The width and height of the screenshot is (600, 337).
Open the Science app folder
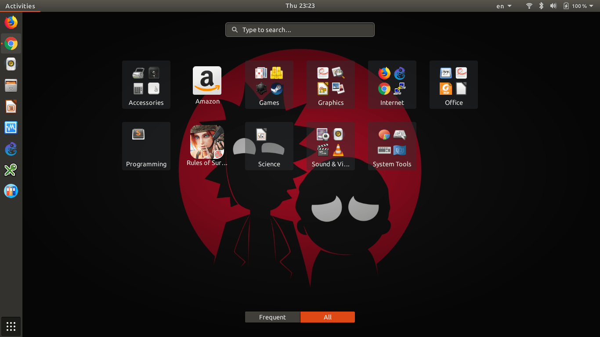click(269, 146)
